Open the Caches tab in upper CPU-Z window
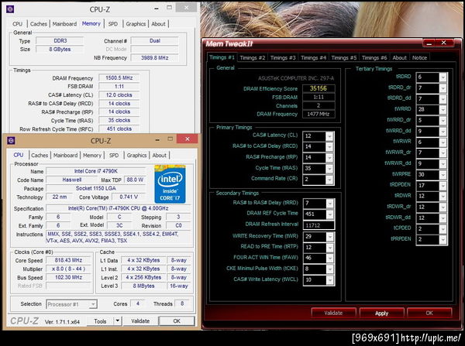 [39, 24]
